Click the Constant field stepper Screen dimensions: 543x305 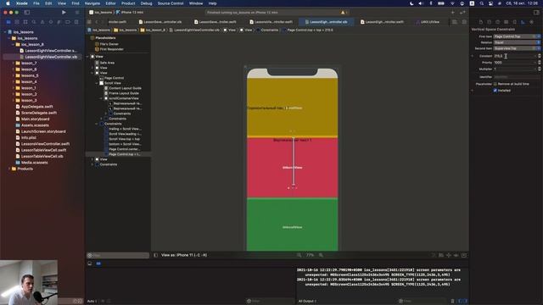coord(539,56)
